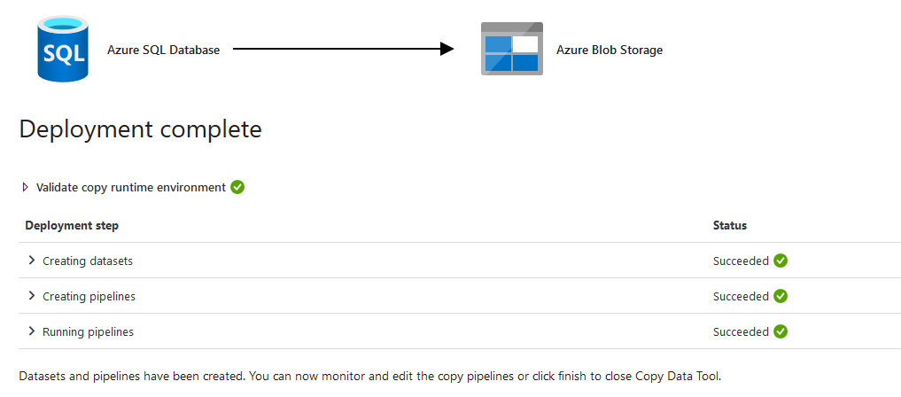The height and width of the screenshot is (397, 901).
Task: Click the Azure Blob Storage icon
Action: [x=511, y=50]
